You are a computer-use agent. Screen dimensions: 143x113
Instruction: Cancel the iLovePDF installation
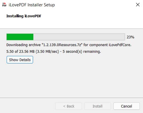pyautogui.click(x=126, y=106)
